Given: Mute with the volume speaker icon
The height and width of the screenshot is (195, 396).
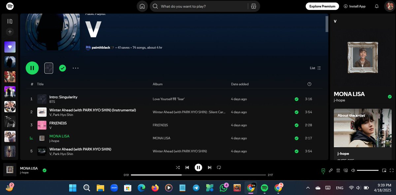Looking at the screenshot, I should [x=353, y=170].
